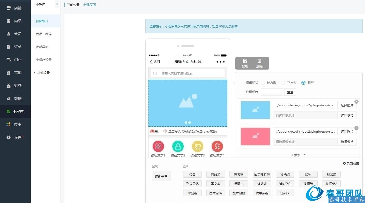Click the blue image thumbnail in editor

pos(255,110)
